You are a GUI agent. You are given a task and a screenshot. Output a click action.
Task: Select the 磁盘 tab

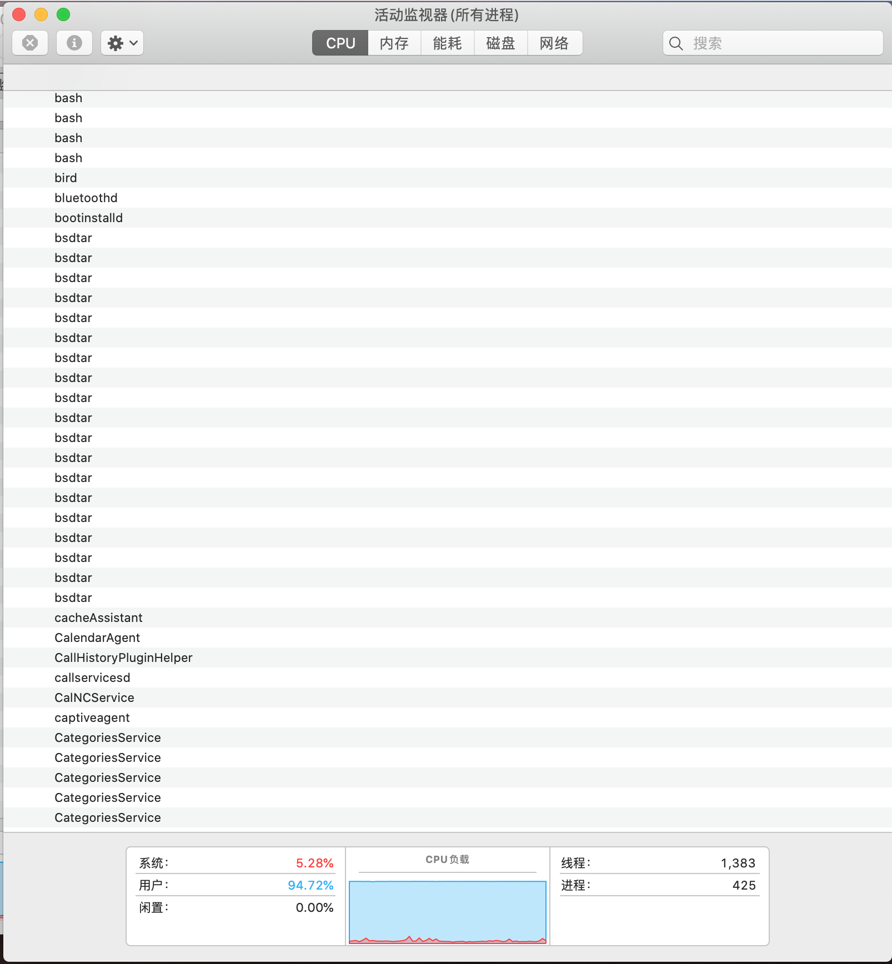point(500,43)
